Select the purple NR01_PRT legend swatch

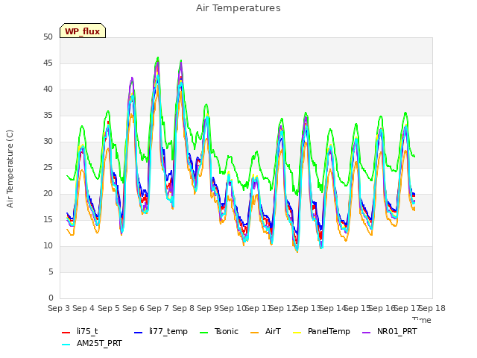point(367,333)
